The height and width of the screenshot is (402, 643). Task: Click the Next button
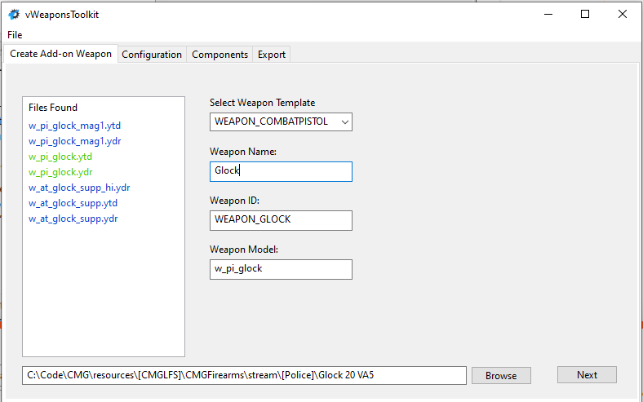pos(587,375)
